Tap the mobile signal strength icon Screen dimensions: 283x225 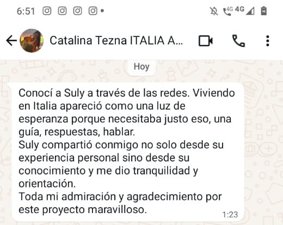(250, 11)
